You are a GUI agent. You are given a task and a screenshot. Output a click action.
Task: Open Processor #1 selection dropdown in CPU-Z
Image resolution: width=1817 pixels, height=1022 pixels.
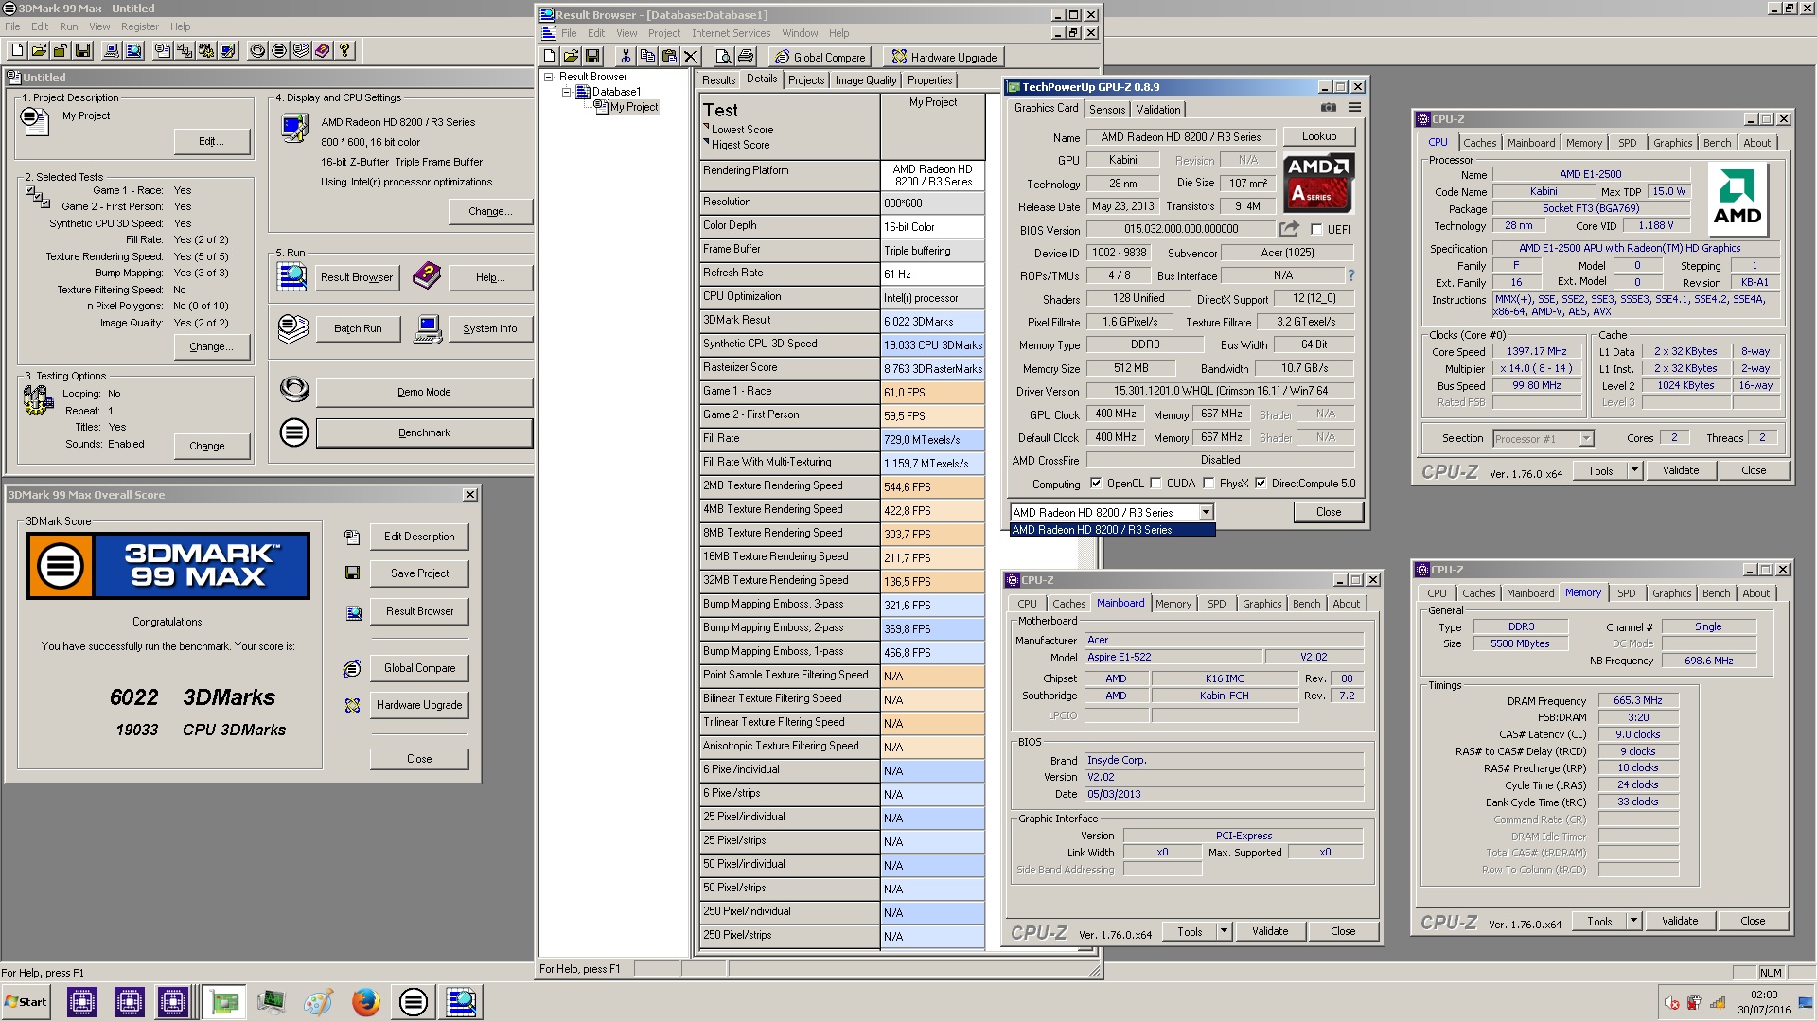click(x=1586, y=438)
